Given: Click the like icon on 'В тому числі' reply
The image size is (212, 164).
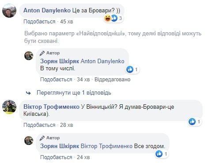Looking at the screenshot, I should tap(130, 69).
